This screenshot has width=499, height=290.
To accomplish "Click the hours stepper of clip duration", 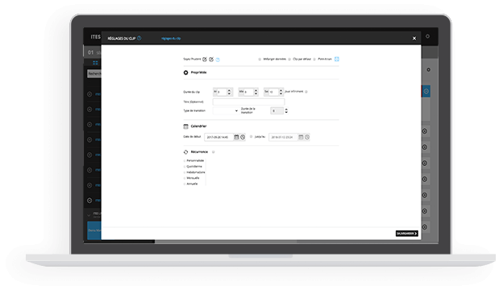I will [x=229, y=92].
